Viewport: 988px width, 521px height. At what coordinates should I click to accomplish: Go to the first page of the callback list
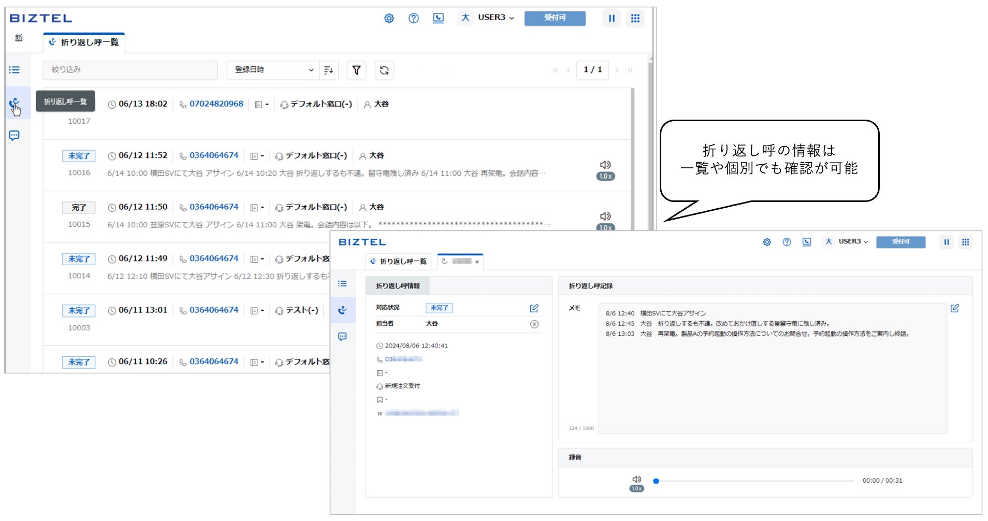point(555,70)
